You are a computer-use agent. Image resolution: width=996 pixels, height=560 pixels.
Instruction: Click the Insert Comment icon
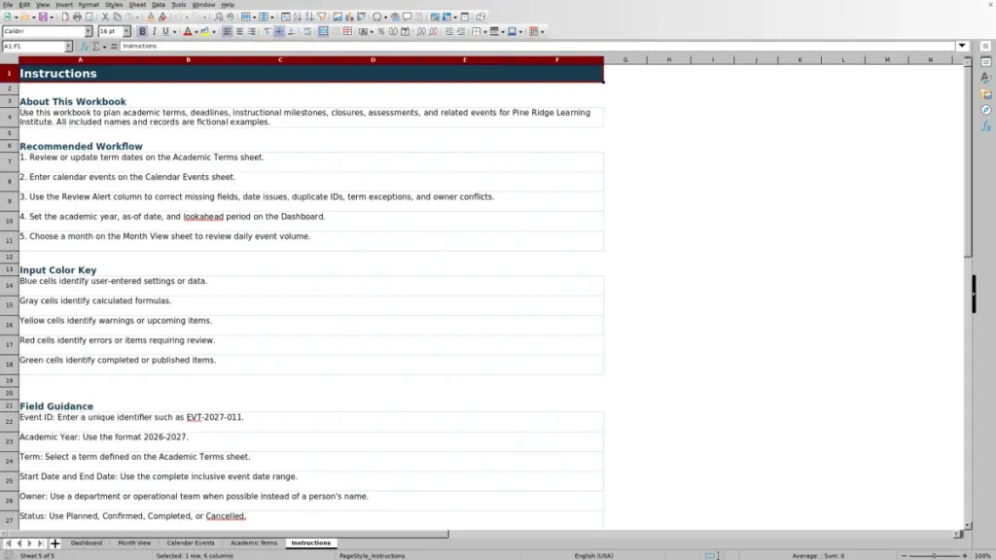(408, 17)
